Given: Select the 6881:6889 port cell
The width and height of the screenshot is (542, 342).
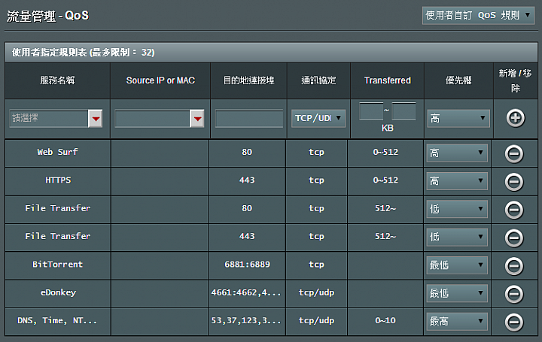Looking at the screenshot, I should (x=247, y=266).
